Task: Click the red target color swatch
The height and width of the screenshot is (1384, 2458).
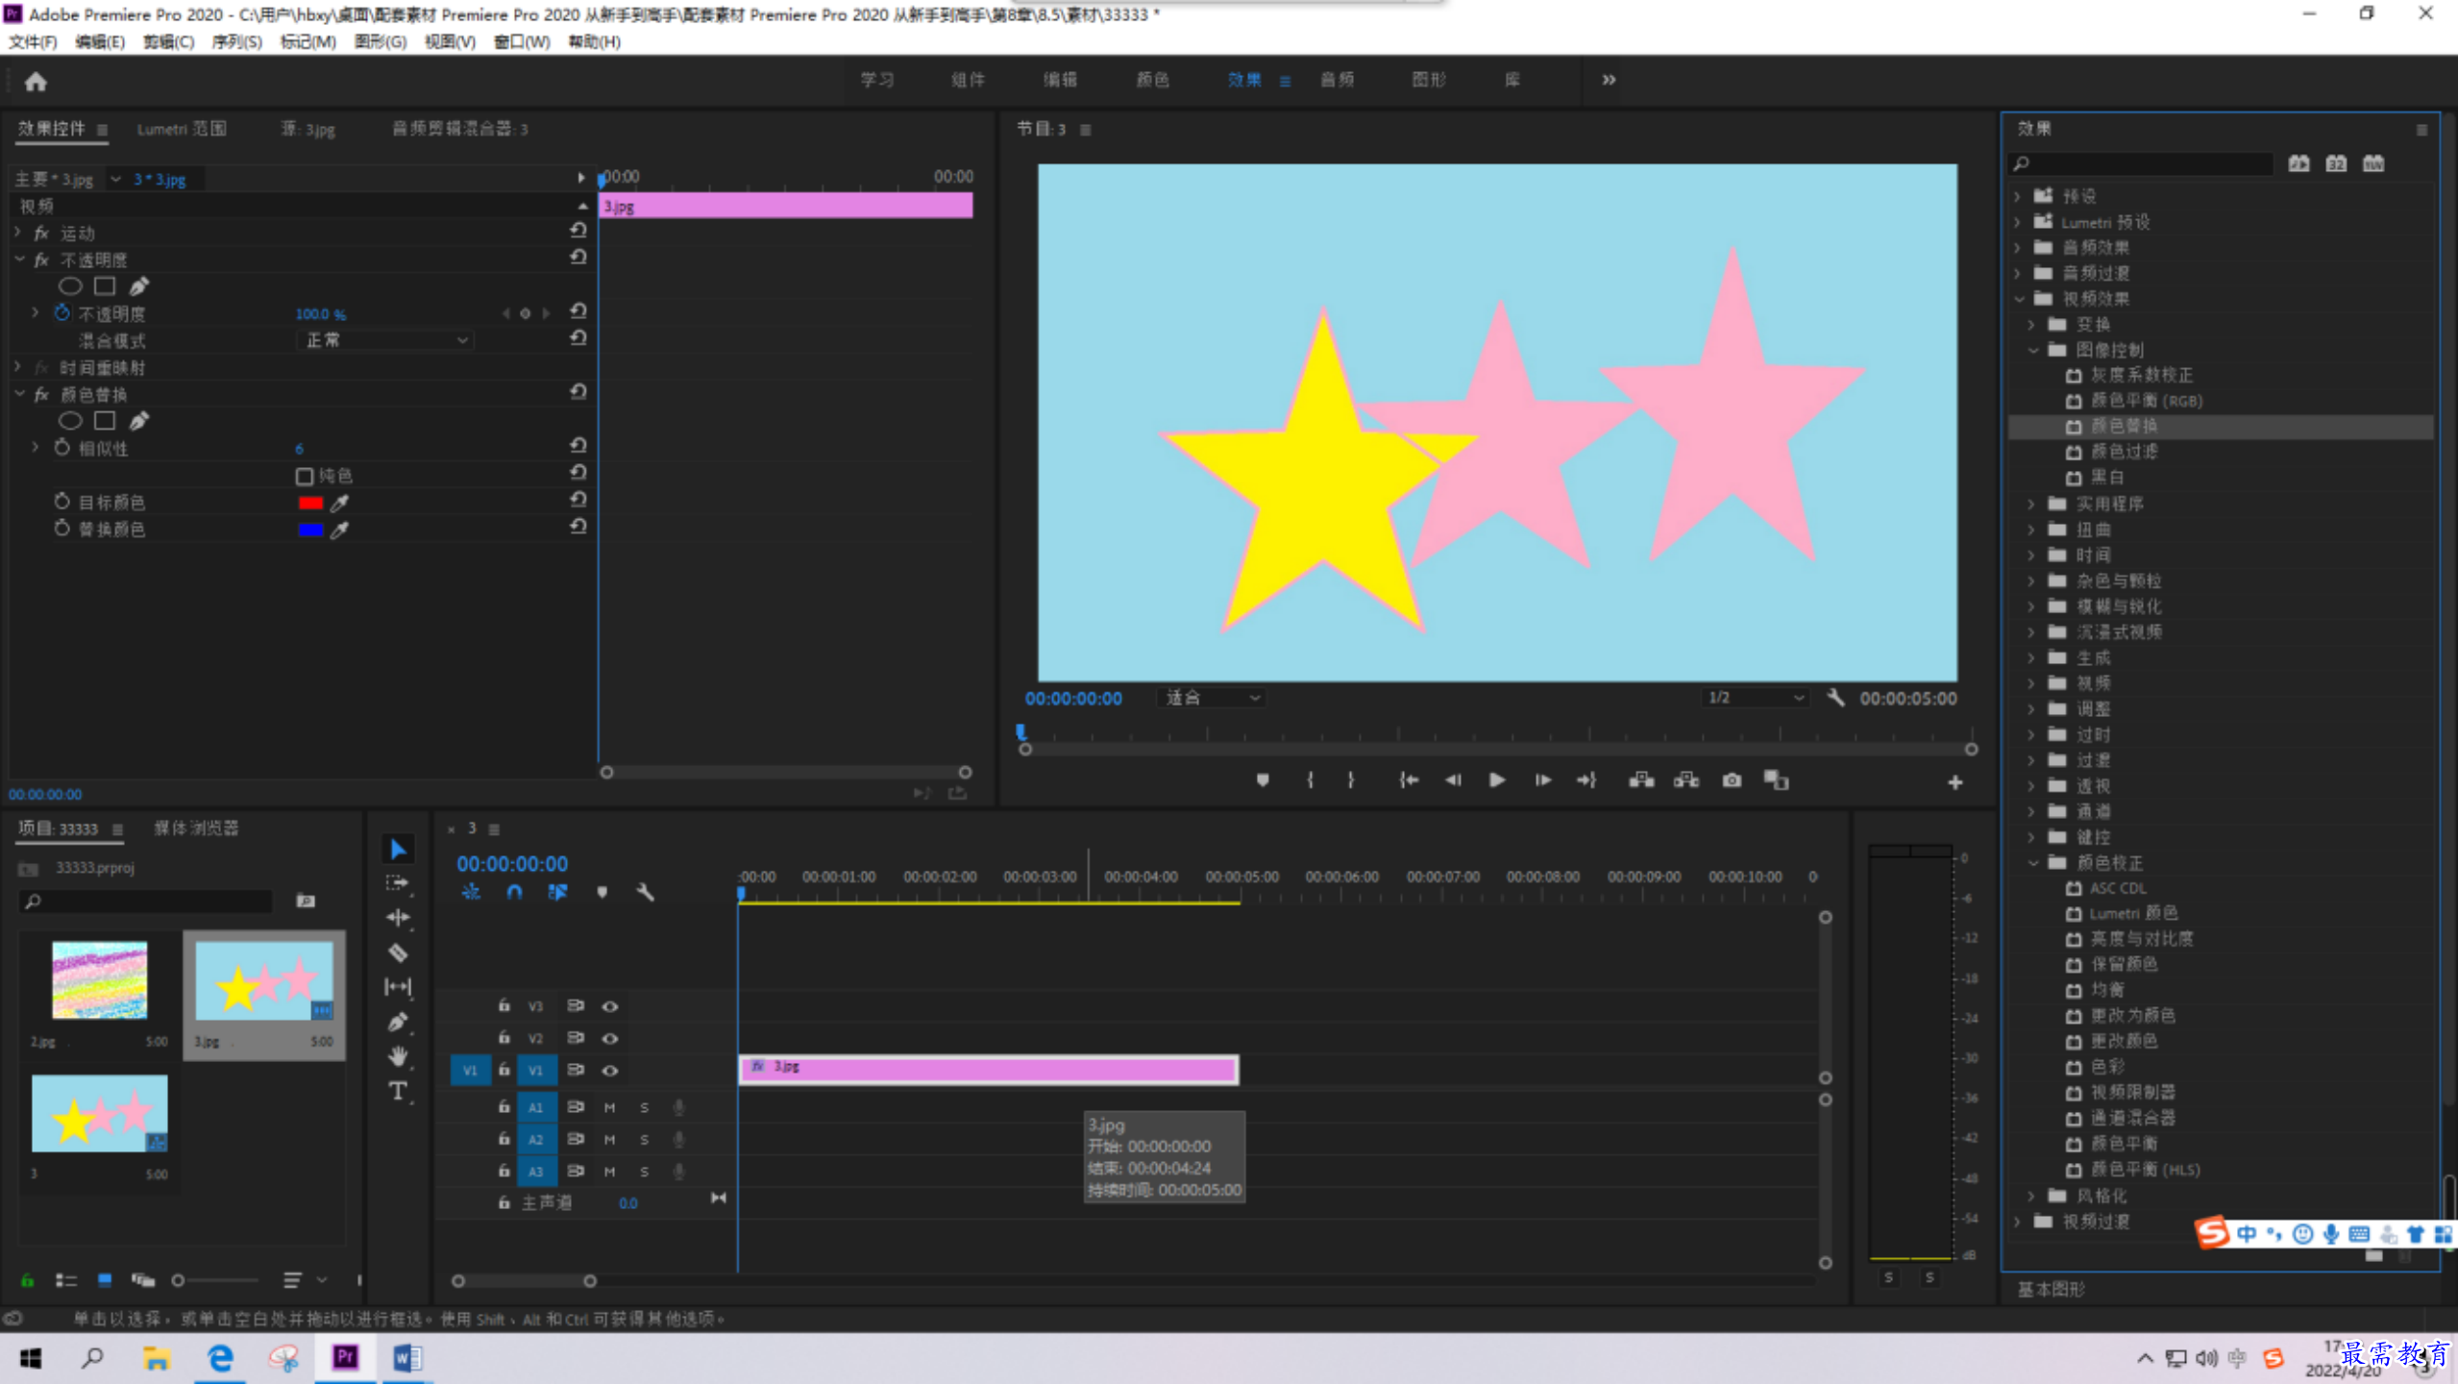Action: point(309,503)
